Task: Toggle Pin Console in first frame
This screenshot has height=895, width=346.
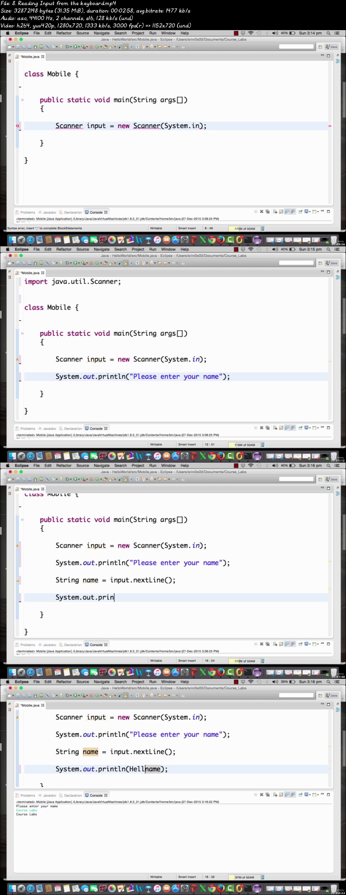Action: pyautogui.click(x=301, y=211)
